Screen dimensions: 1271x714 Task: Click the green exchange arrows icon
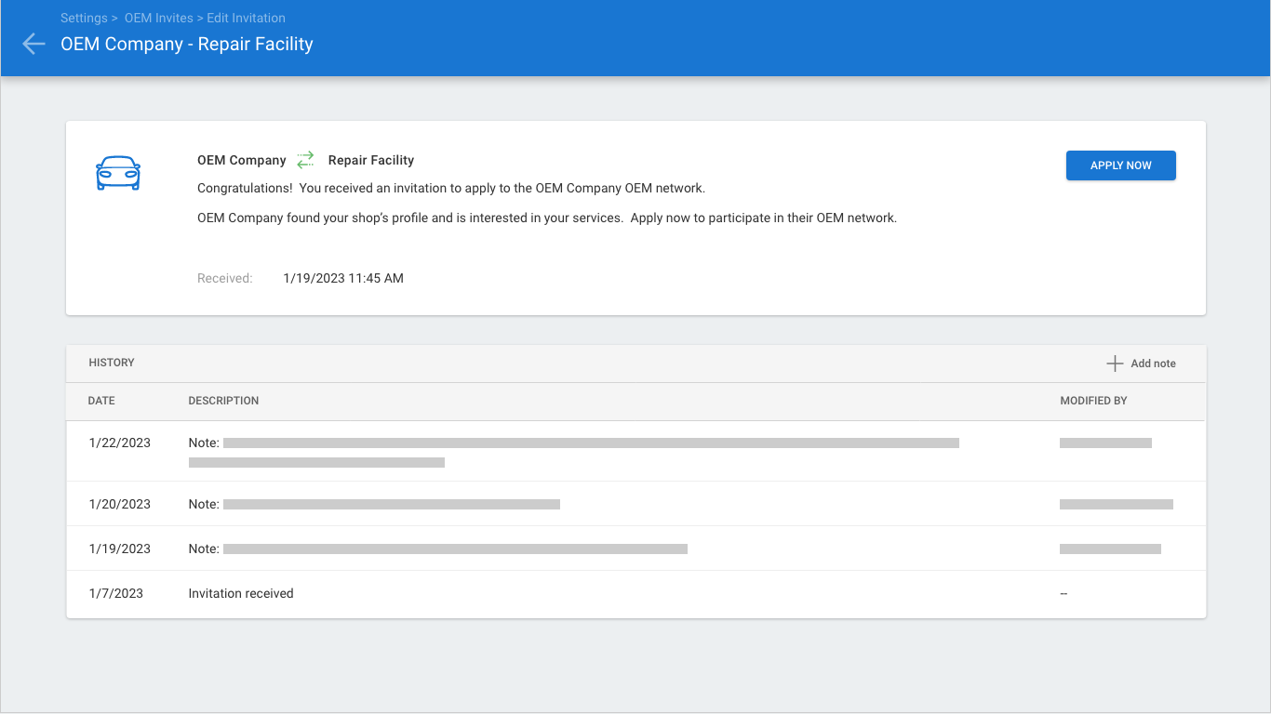point(305,160)
